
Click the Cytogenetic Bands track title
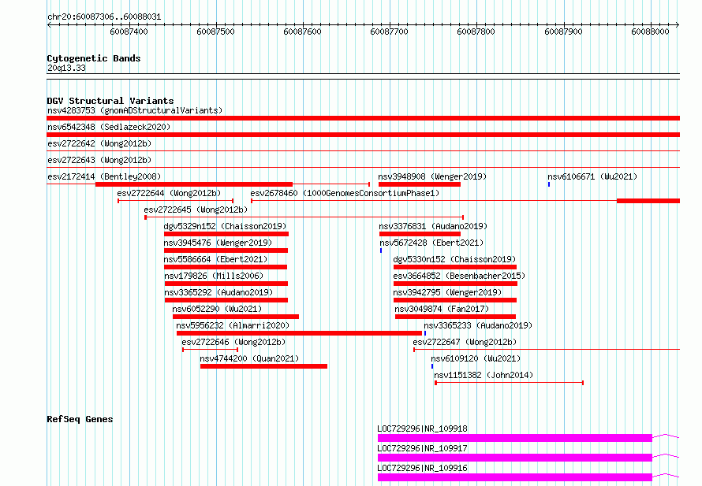94,58
